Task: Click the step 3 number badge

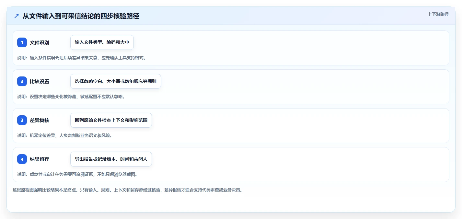Action: (22, 120)
